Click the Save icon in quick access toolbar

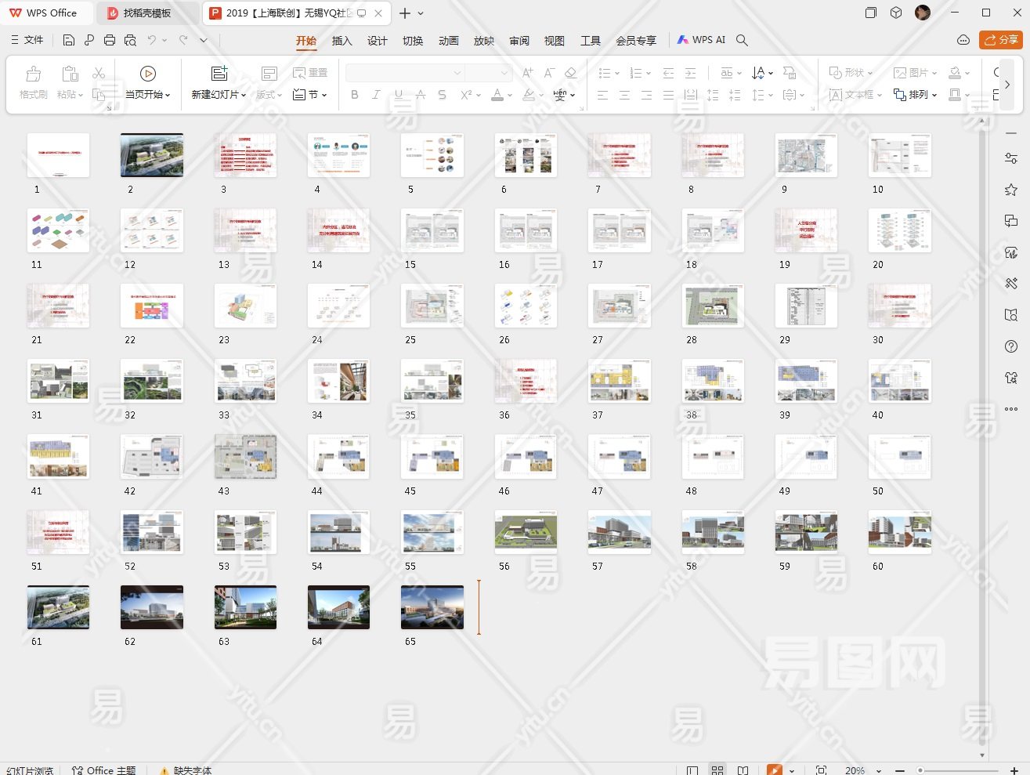(69, 40)
